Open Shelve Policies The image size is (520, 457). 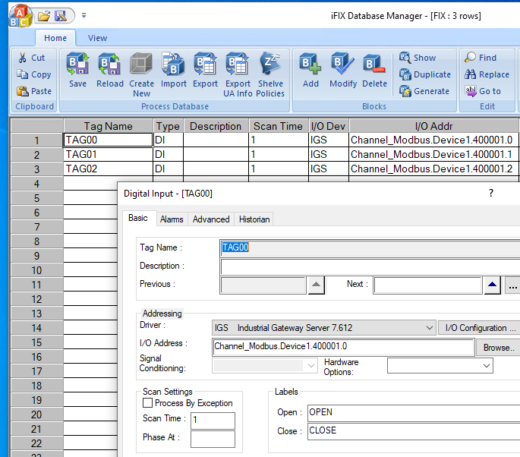tap(270, 74)
